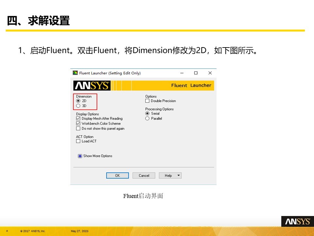Click the ANSYS logo at slide bottom-right

coord(298,222)
